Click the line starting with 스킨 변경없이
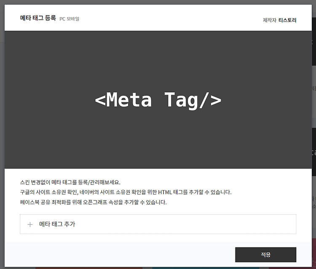This screenshot has height=269, width=316. pos(70,182)
